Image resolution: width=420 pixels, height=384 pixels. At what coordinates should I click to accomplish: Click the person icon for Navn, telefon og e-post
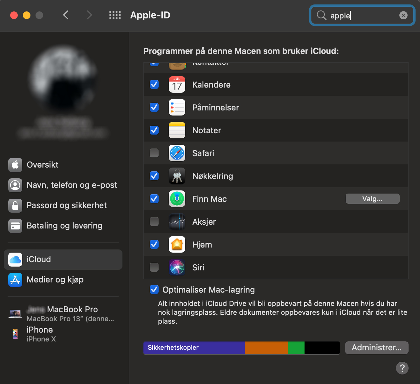15,185
